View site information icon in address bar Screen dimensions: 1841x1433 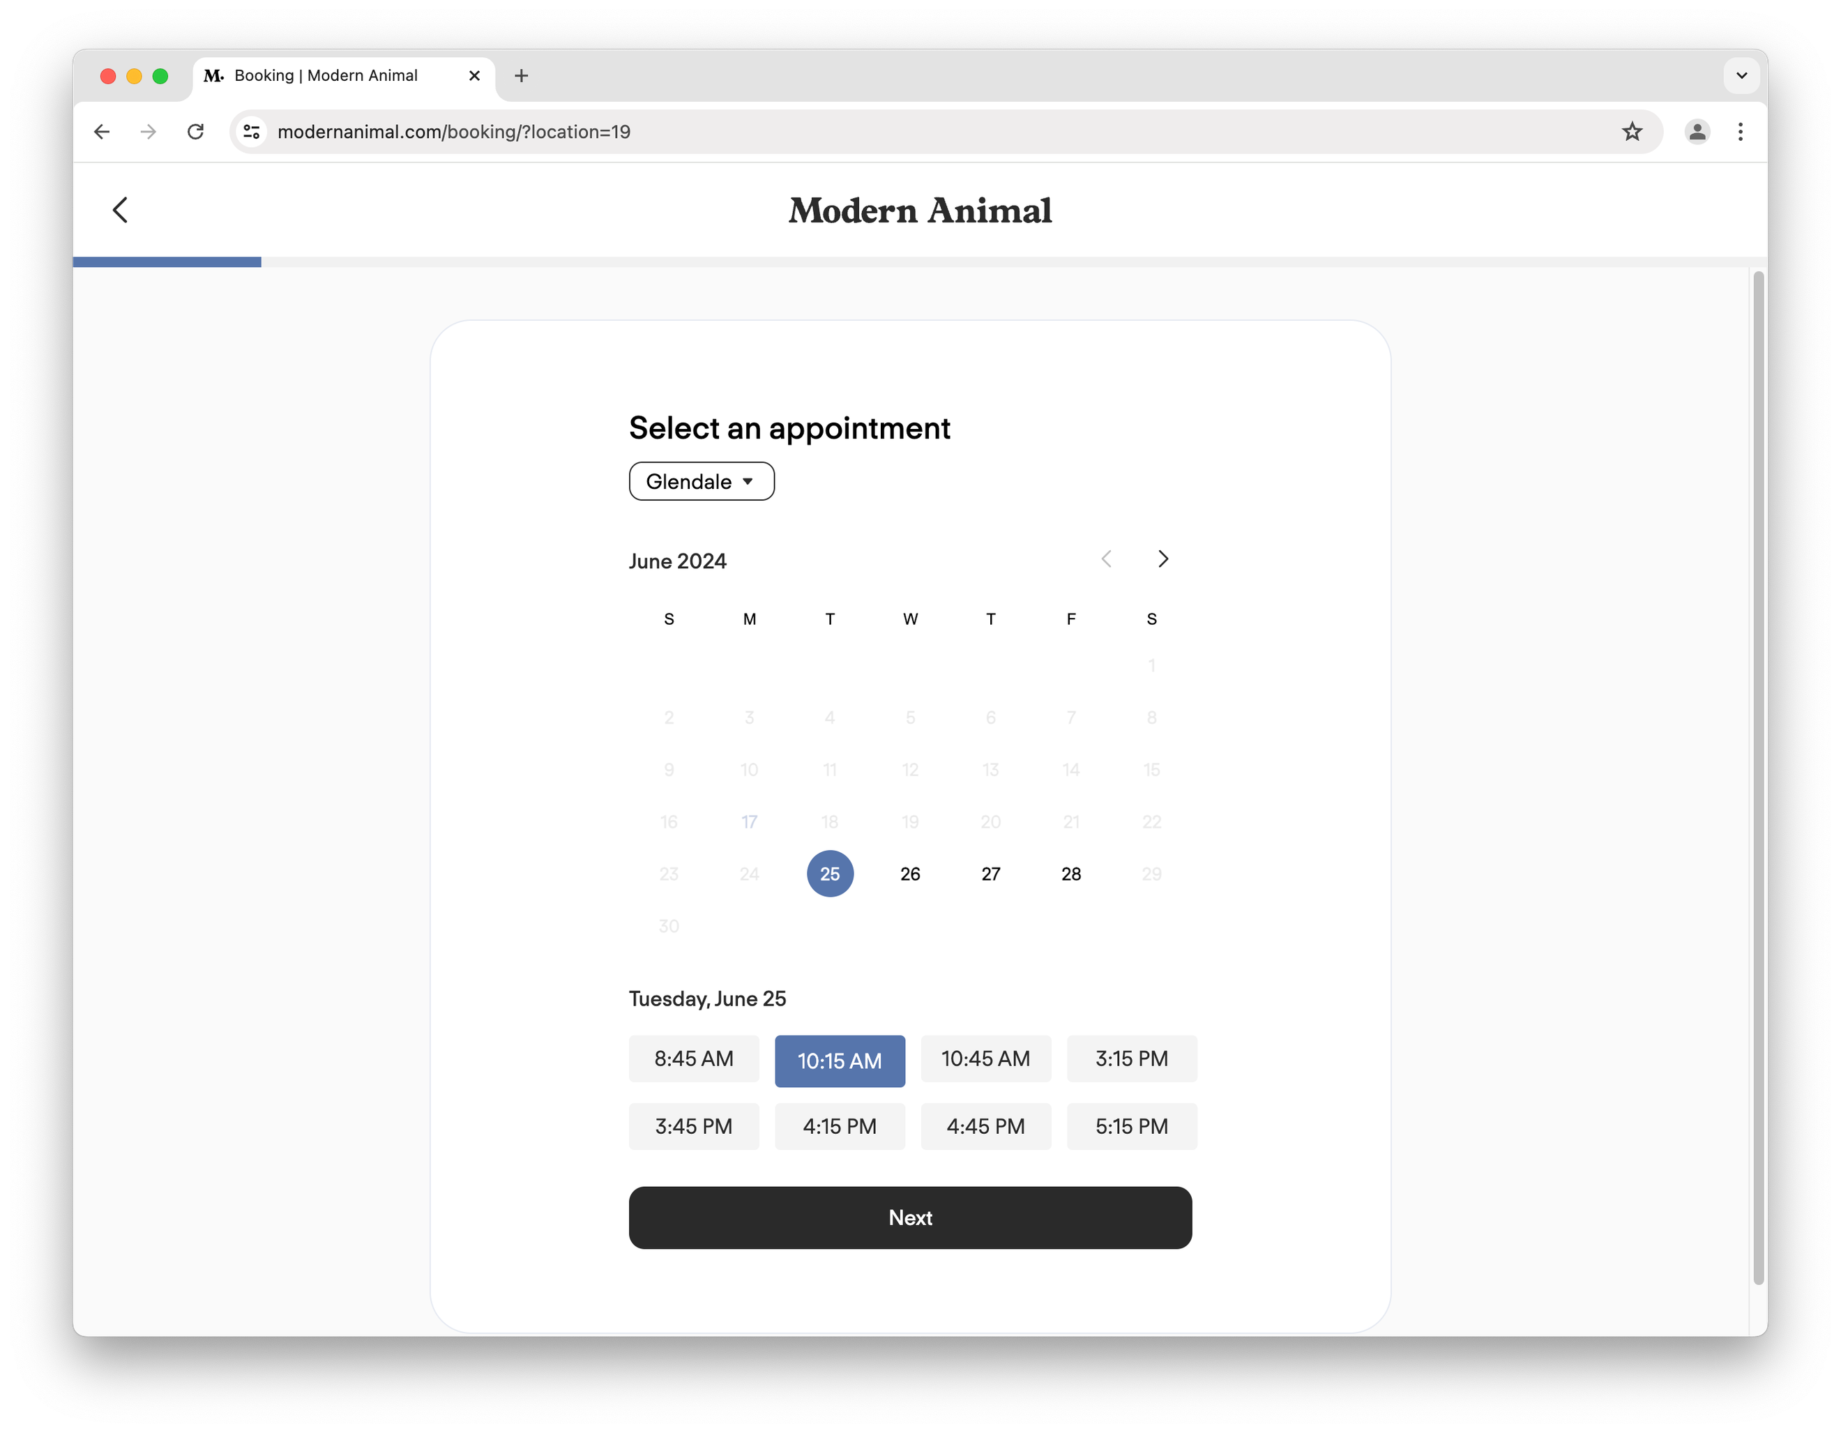(x=251, y=132)
